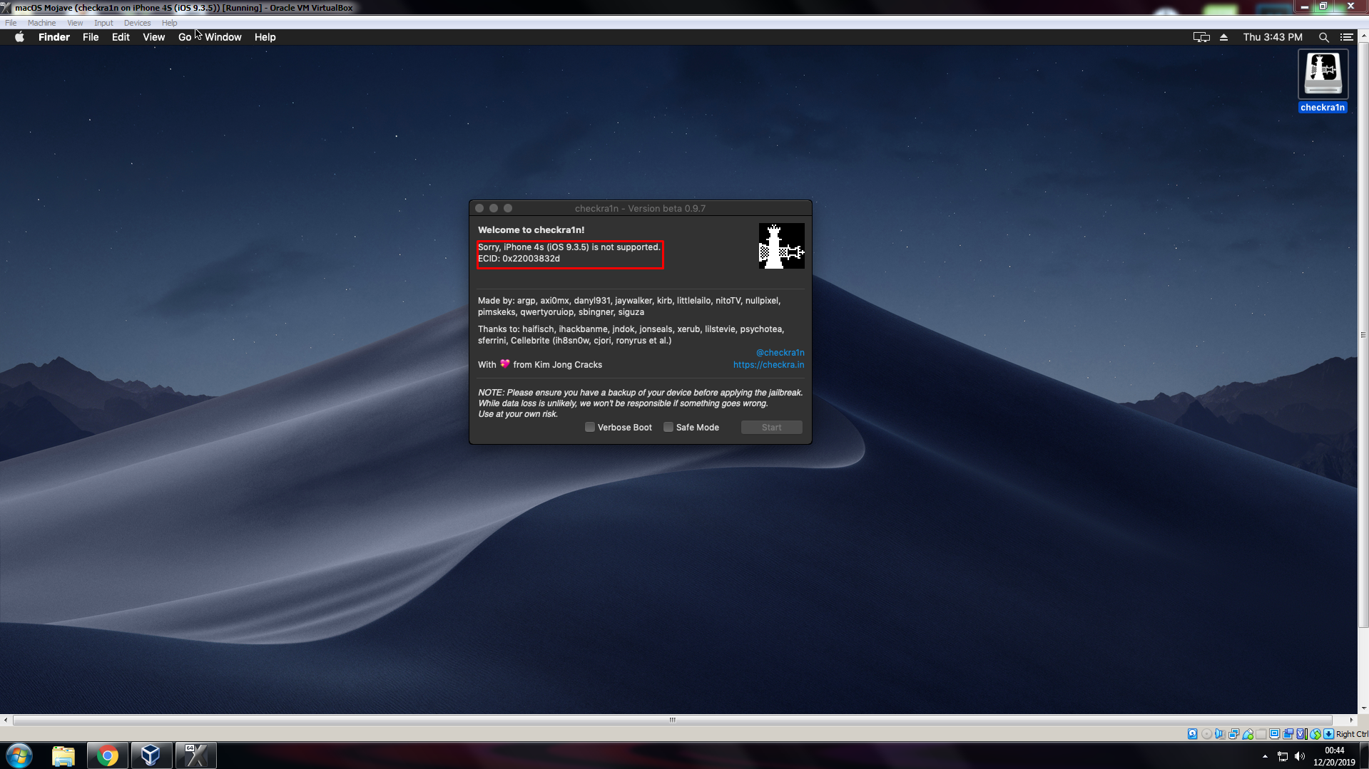Click the checkra1n window title bar text

tap(640, 208)
